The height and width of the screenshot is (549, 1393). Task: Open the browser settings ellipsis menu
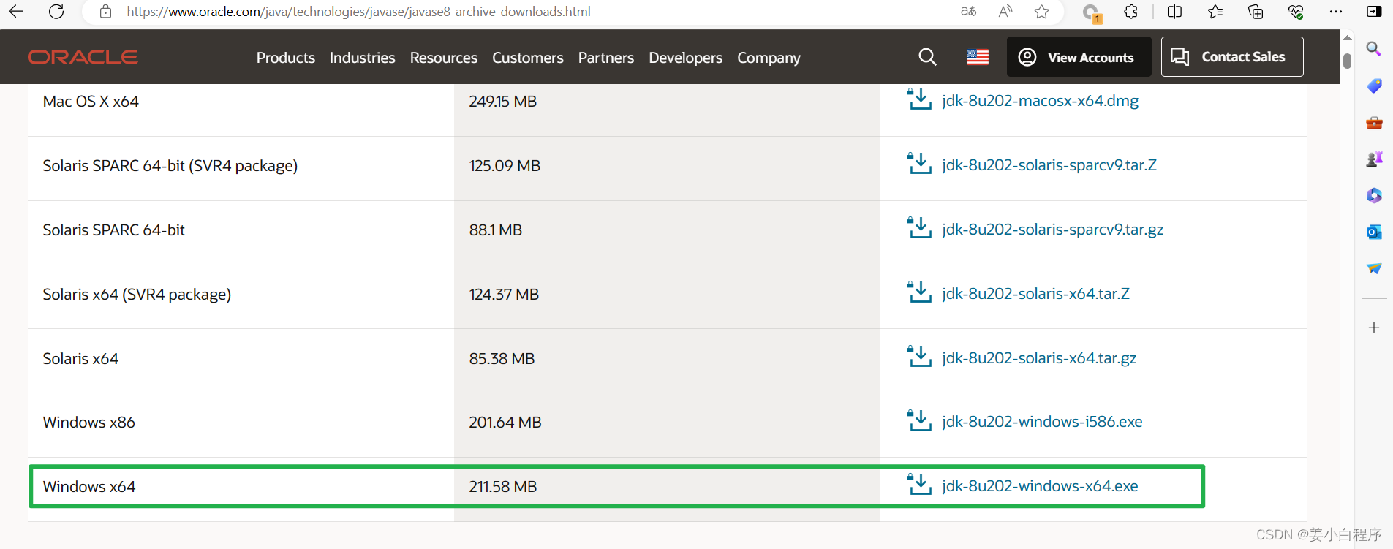coord(1336,12)
